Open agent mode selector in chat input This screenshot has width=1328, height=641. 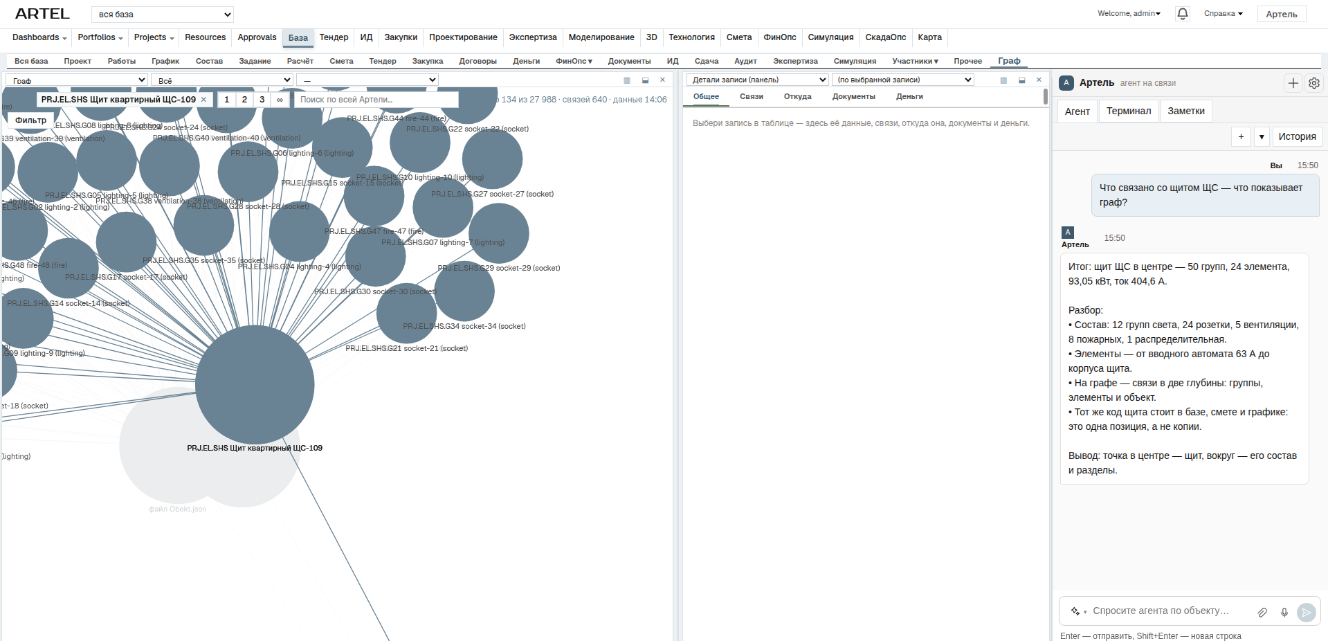[1078, 611]
